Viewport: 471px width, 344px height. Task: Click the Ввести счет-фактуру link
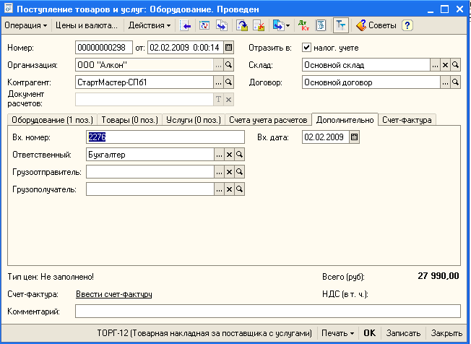pos(114,294)
